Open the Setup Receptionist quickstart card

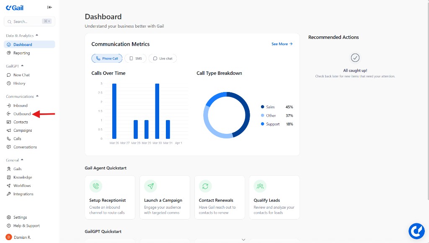(x=110, y=197)
